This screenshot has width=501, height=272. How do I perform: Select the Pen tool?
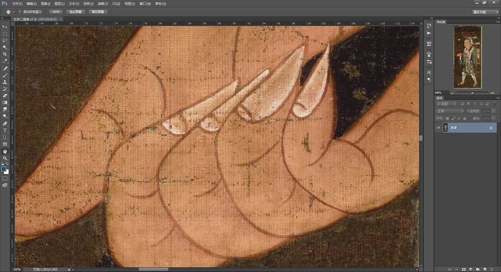point(5,124)
